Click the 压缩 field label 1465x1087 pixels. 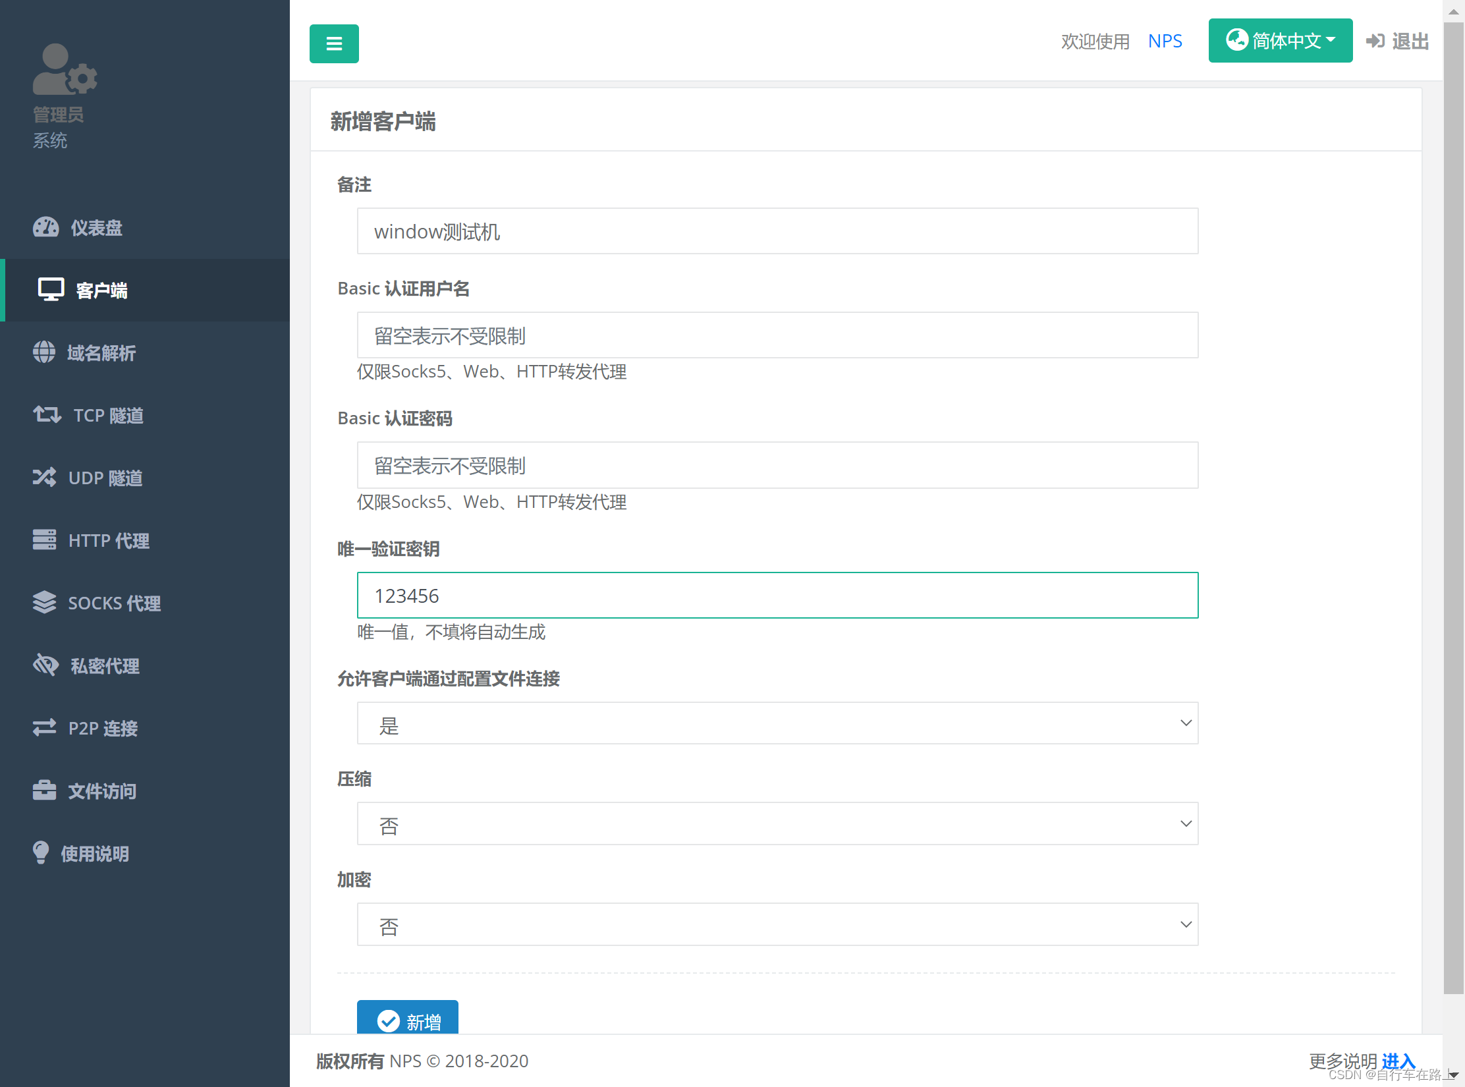[354, 779]
